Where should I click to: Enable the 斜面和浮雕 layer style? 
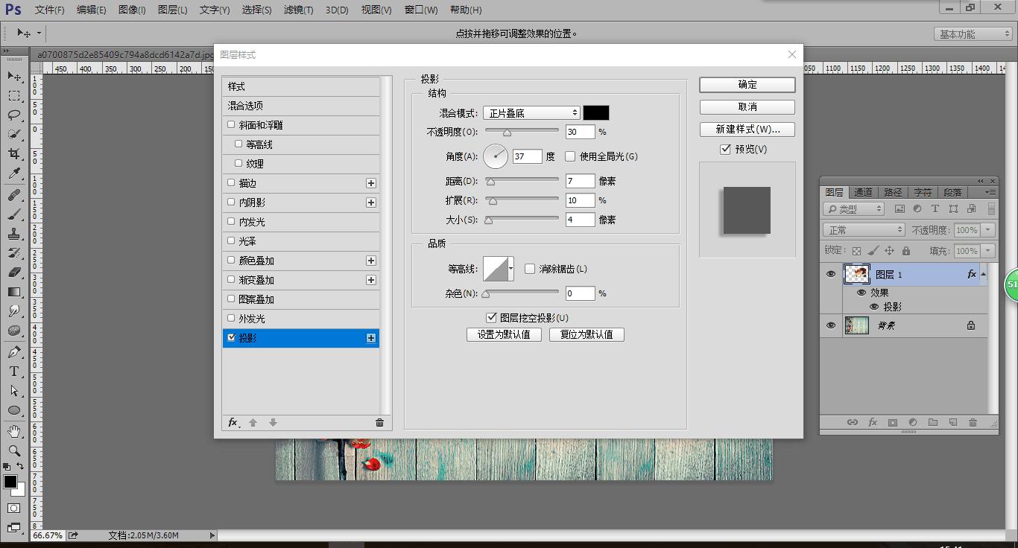point(231,124)
